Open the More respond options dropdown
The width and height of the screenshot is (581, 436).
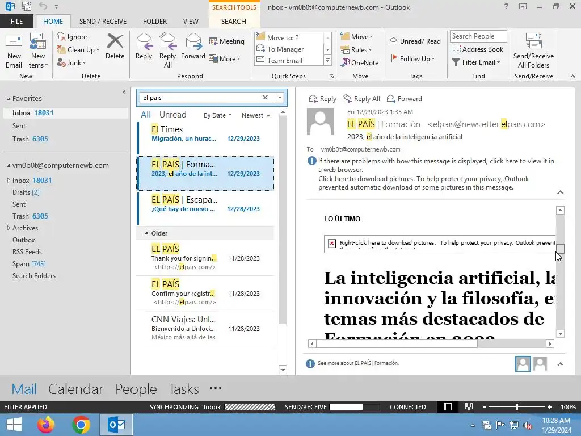pyautogui.click(x=225, y=58)
